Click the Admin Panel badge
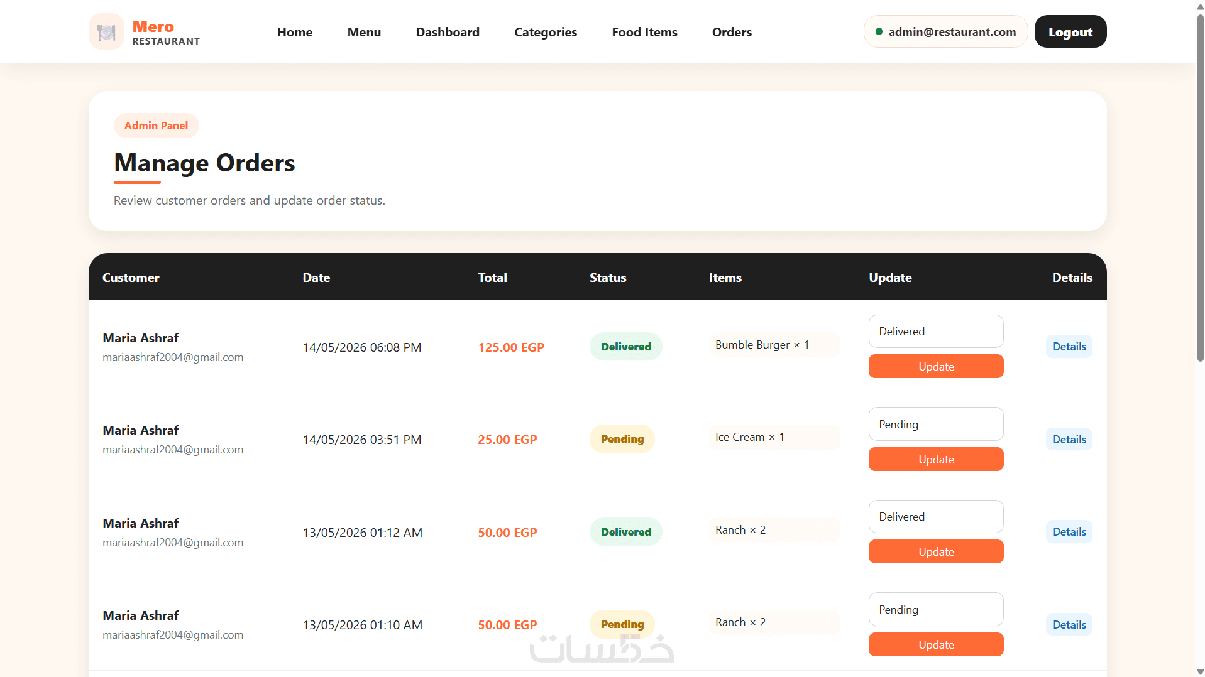The height and width of the screenshot is (677, 1205). [156, 126]
